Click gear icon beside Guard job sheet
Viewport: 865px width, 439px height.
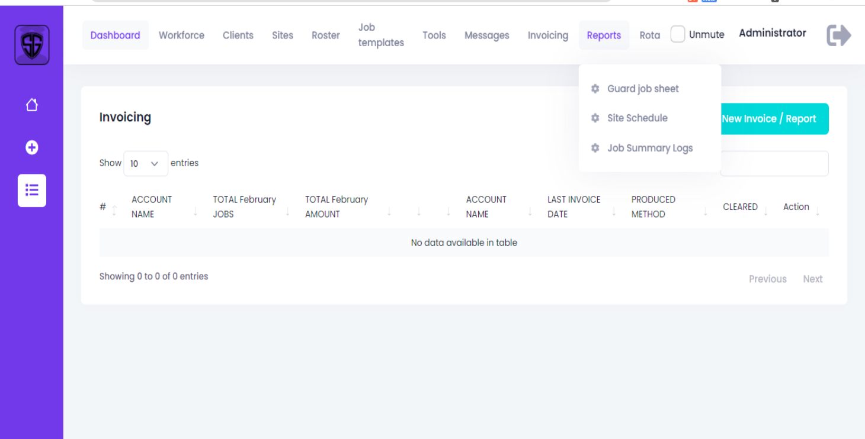click(595, 89)
